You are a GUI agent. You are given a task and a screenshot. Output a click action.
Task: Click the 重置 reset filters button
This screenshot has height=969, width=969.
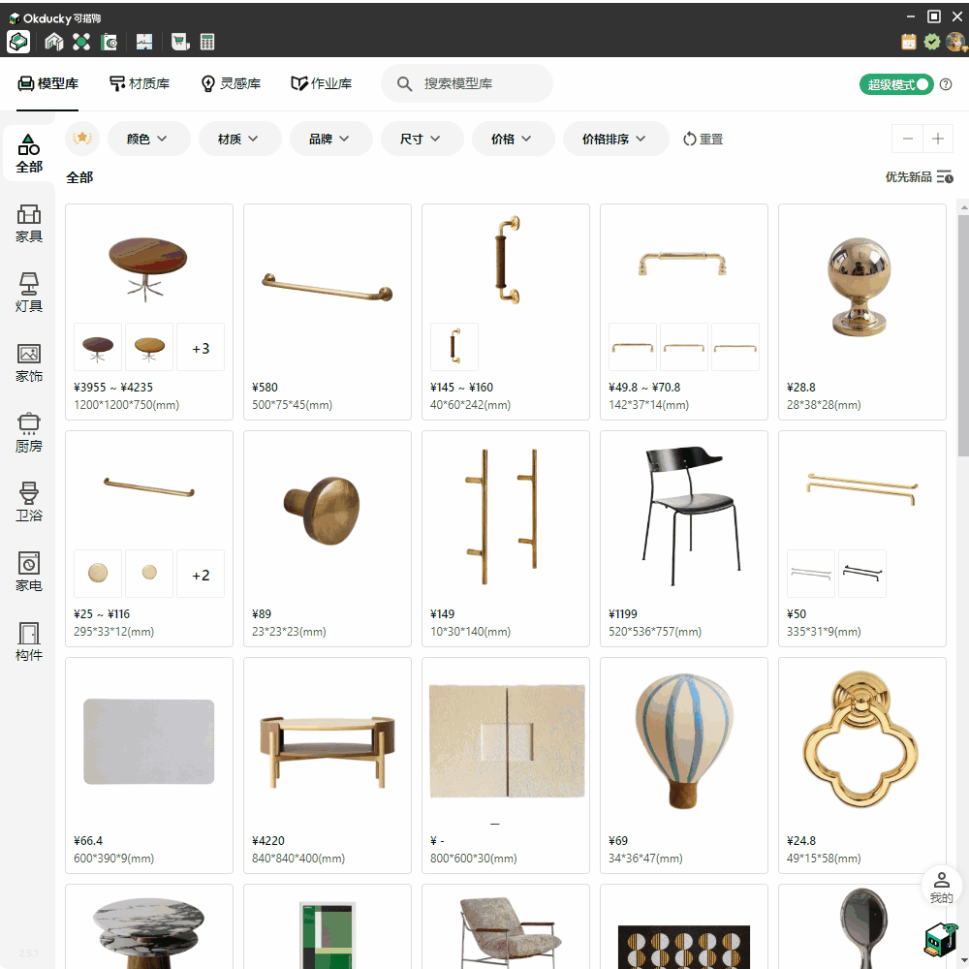tap(703, 139)
